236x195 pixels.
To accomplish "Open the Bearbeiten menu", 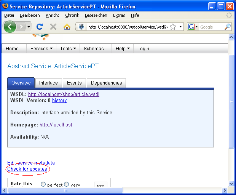I will click(30, 15).
